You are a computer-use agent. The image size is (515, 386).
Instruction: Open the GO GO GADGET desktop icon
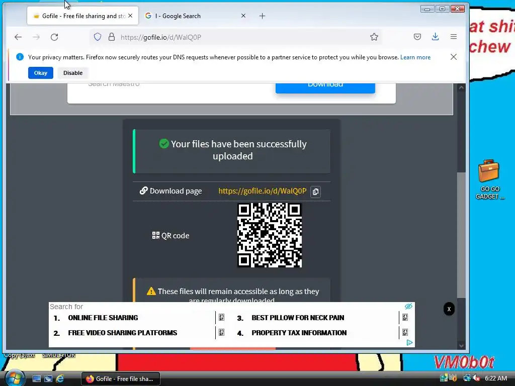489,179
